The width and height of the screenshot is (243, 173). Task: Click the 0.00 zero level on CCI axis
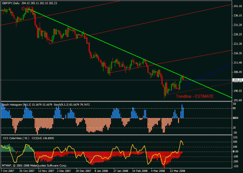236,152
